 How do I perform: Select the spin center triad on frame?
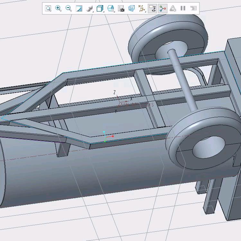coord(108,137)
